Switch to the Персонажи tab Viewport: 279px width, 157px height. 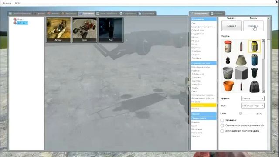69,14
